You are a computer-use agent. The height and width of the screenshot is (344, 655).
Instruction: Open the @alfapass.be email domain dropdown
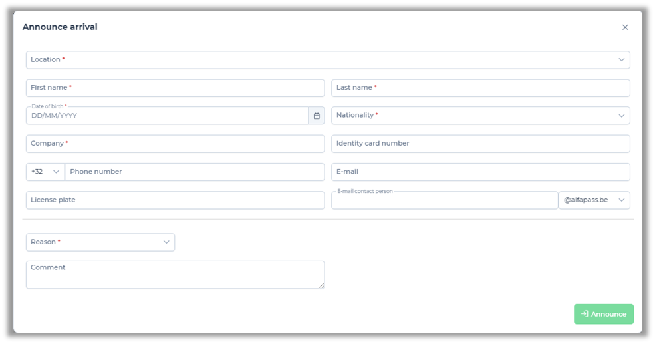(594, 200)
